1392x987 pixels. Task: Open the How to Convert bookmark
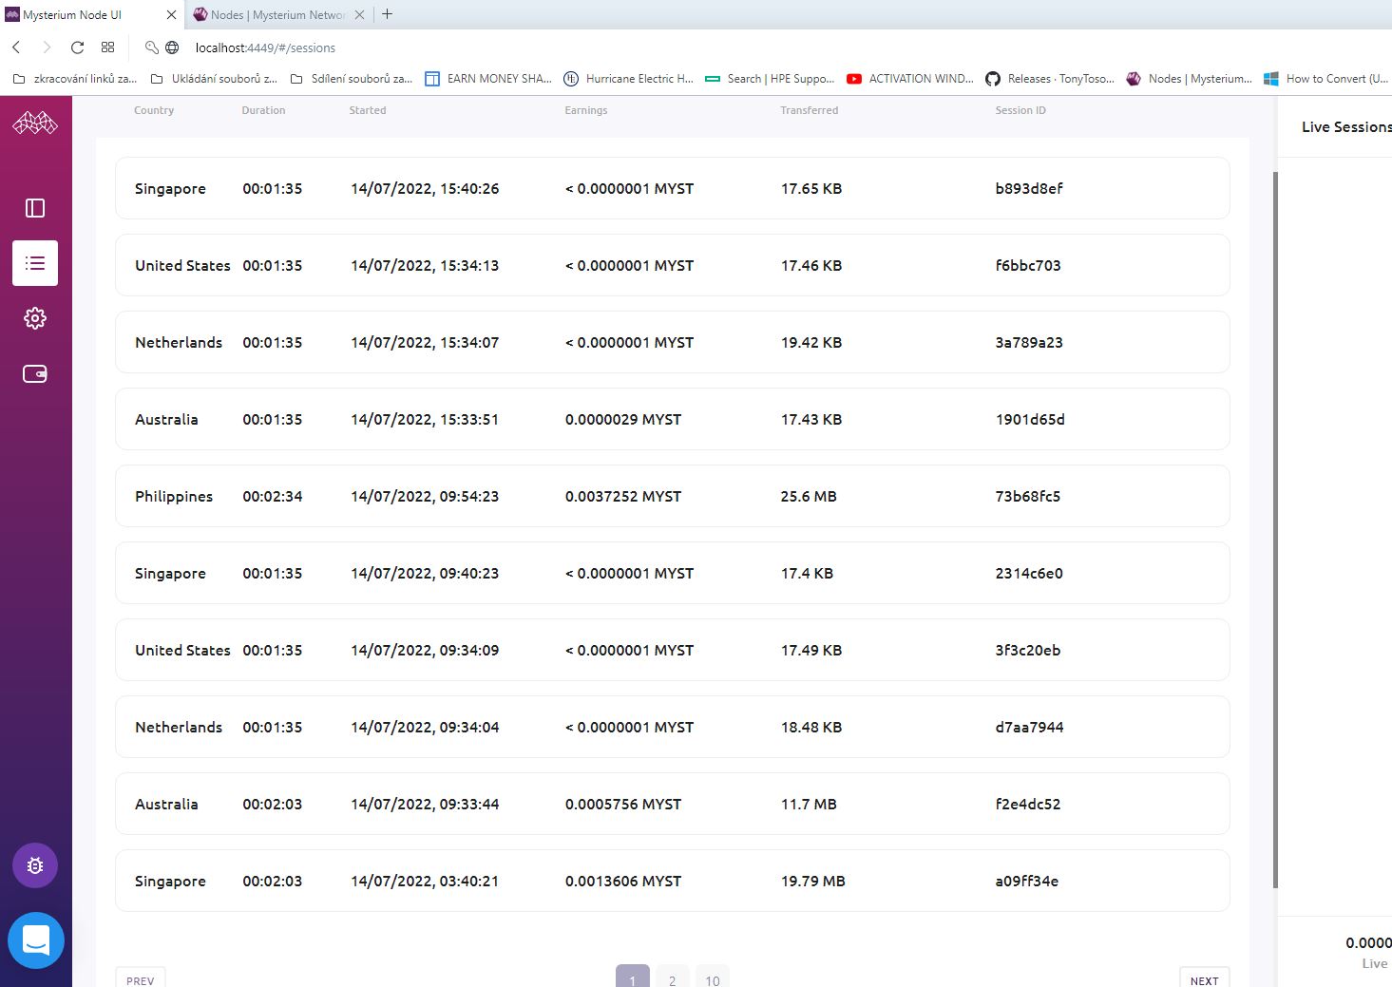(x=1326, y=79)
